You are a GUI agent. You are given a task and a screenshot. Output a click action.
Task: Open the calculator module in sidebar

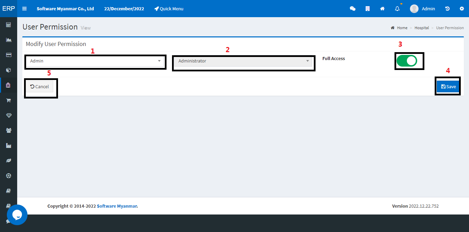tap(9, 25)
